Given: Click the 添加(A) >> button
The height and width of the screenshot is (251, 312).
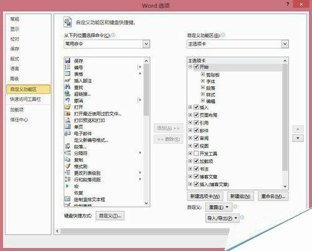Looking at the screenshot, I should 168,128.
